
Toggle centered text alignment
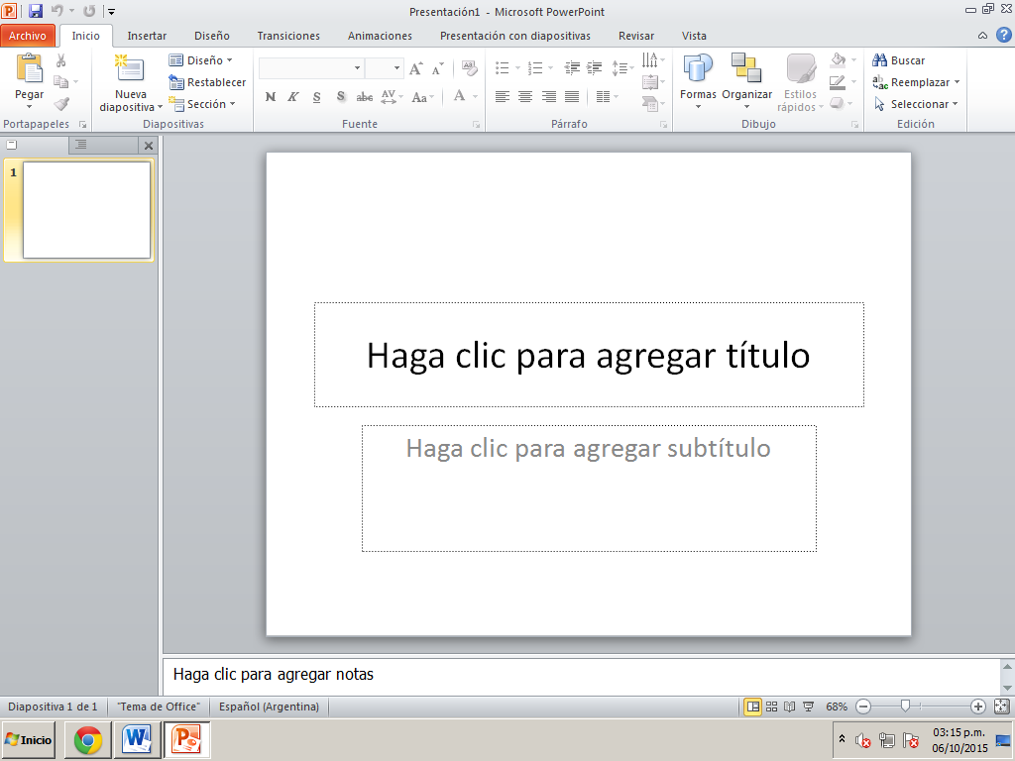523,97
